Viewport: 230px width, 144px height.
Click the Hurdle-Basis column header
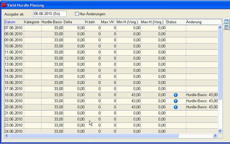pos(52,22)
